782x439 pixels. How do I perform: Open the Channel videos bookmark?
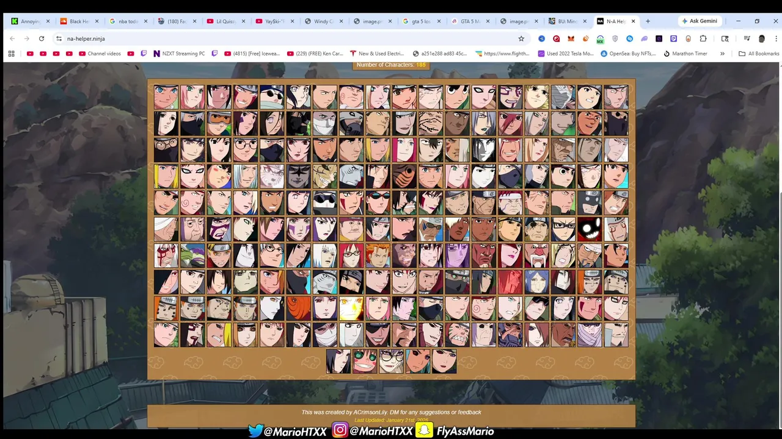click(x=100, y=54)
